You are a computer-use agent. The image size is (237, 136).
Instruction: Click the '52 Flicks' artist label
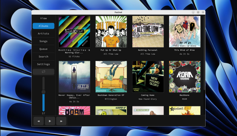[x=74, y=57]
